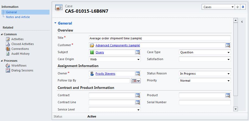Click the Customer lookup icon
Screen dimensions: 249x121
pos(228,45)
